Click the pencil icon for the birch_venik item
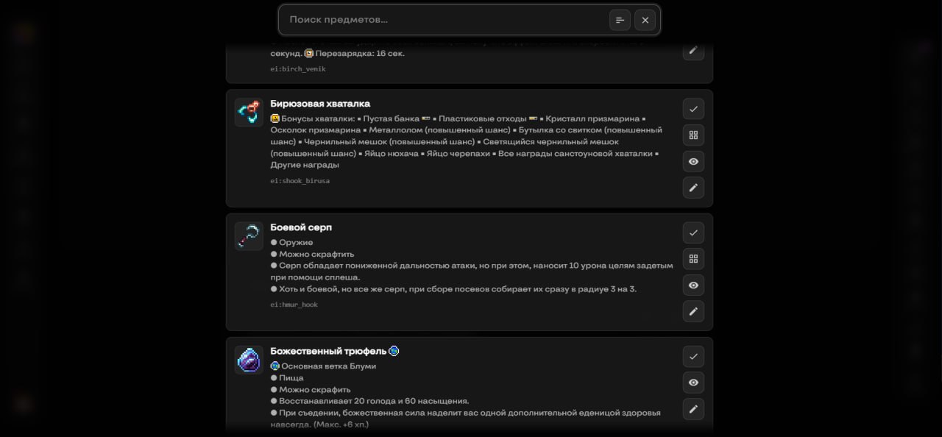This screenshot has width=942, height=437. (693, 50)
